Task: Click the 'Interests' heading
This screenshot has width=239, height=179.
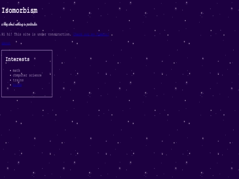Action: (18, 59)
